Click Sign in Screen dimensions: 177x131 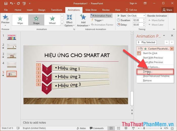(x=133, y=3)
